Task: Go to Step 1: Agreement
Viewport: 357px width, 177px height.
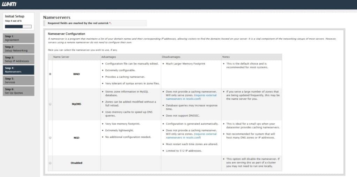Action: 19,38
